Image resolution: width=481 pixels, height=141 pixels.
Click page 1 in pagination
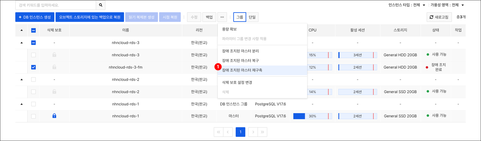[240, 132]
